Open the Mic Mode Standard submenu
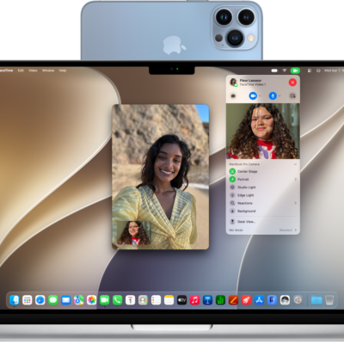344x344 pixels. (x=288, y=230)
